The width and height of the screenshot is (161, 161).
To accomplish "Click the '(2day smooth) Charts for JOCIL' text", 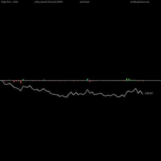I will [49, 2].
